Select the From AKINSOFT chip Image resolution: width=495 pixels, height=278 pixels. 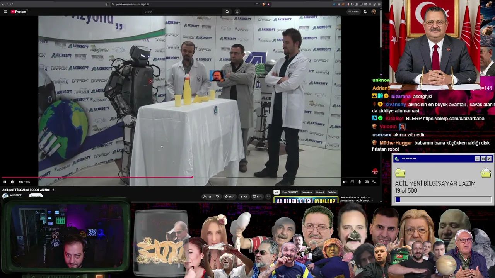pos(290,192)
